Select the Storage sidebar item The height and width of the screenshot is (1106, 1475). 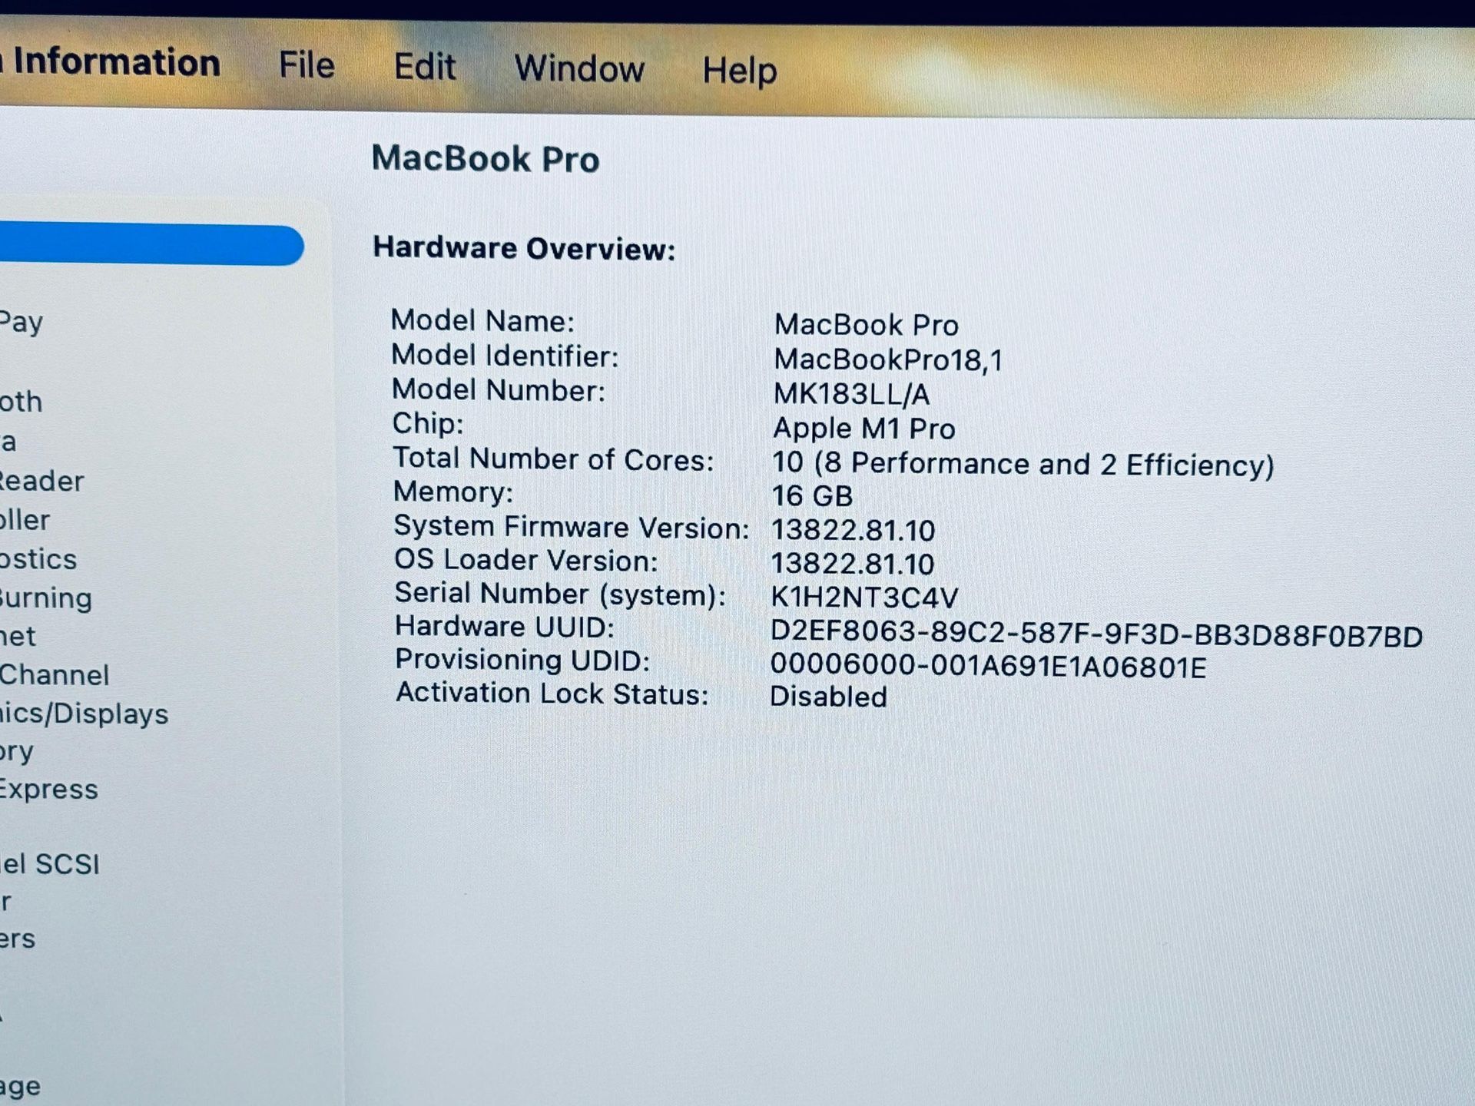21,1087
